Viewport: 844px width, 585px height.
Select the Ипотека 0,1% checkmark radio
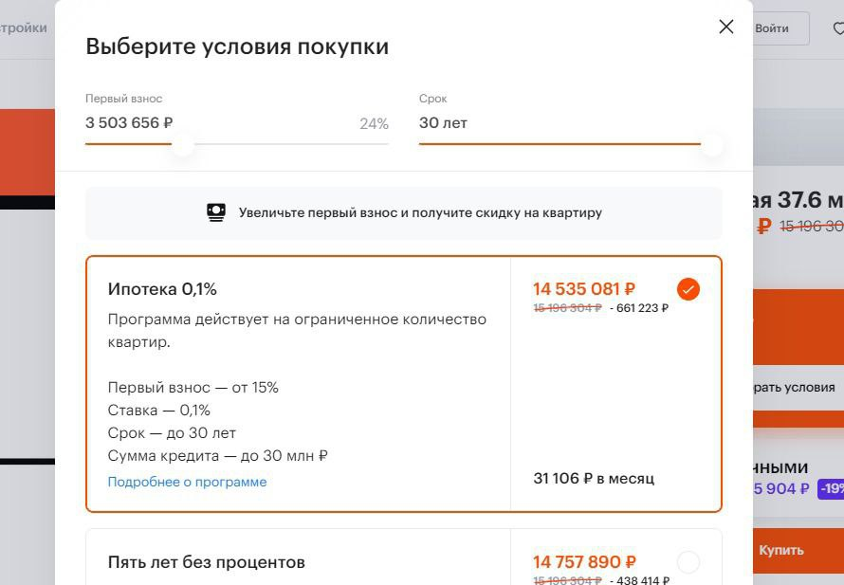pyautogui.click(x=688, y=289)
